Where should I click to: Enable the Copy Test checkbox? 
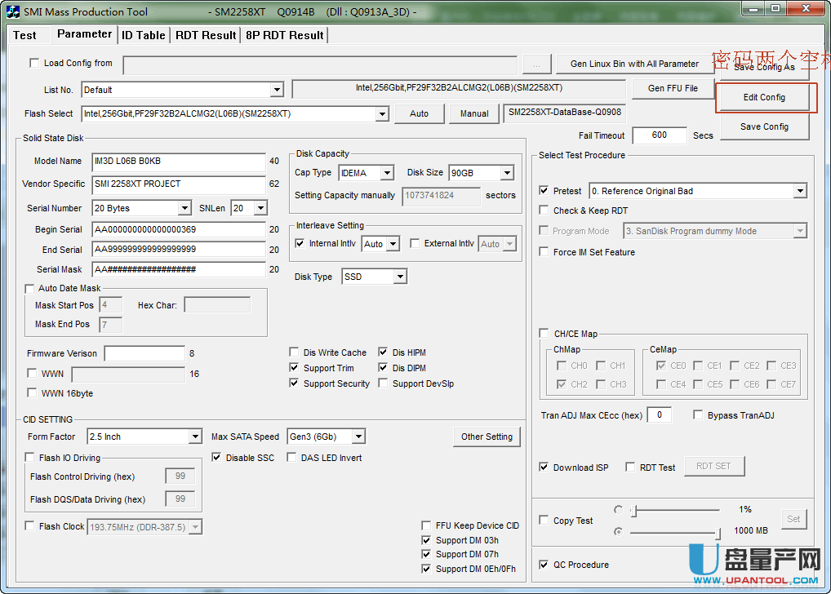point(544,521)
